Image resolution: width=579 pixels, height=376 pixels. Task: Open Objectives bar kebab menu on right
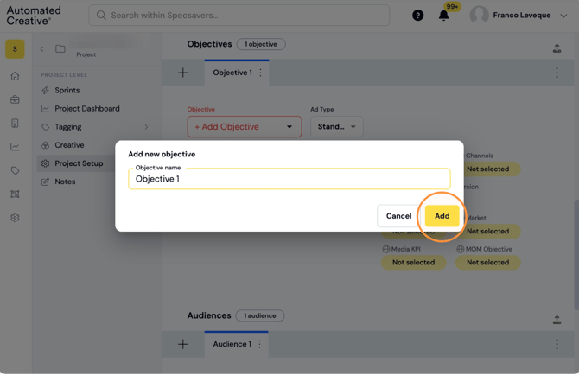557,73
